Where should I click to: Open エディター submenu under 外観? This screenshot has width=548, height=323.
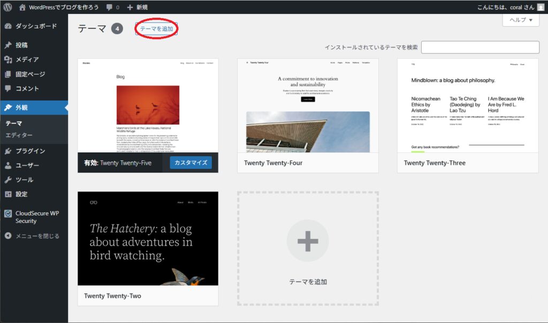click(19, 135)
